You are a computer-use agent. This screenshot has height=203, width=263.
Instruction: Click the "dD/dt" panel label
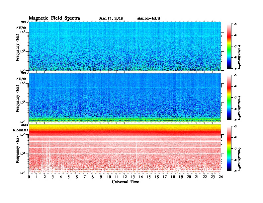pos(21,79)
